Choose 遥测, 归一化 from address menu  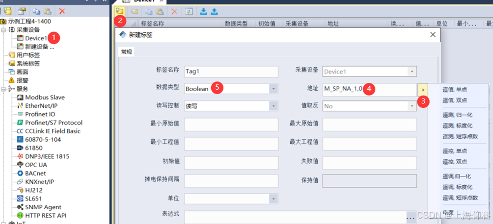click(x=458, y=115)
